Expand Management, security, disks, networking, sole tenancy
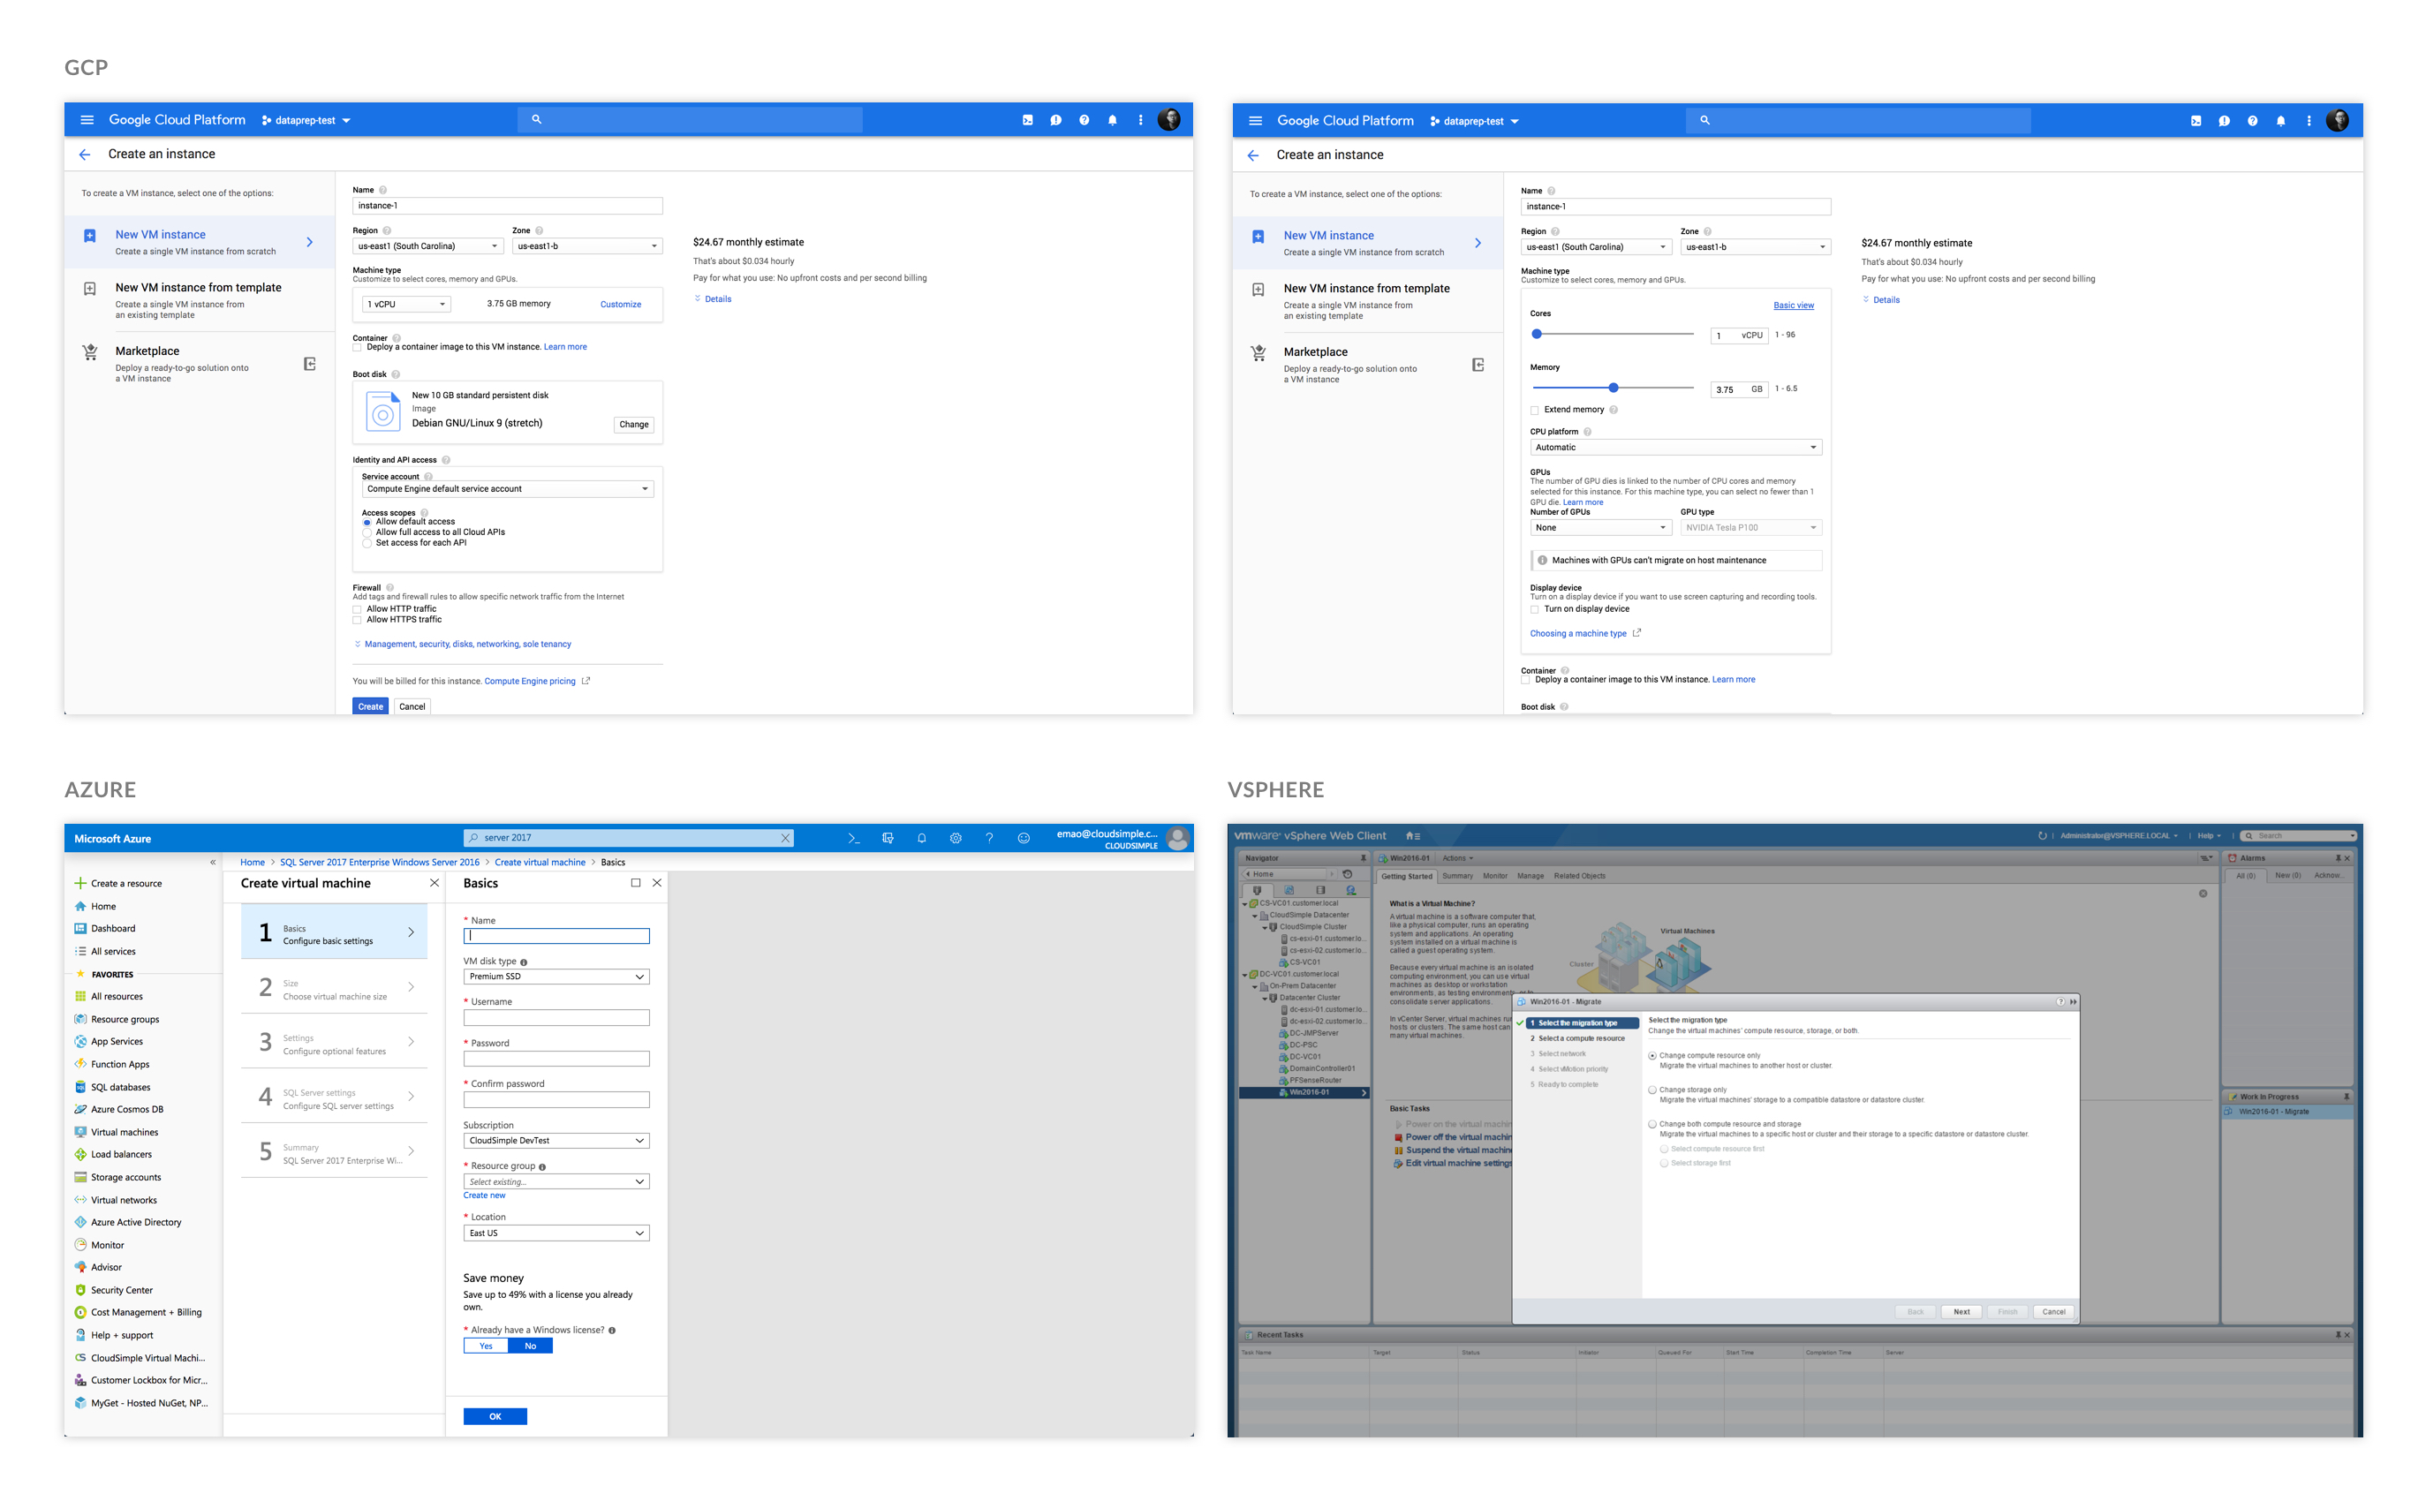The image size is (2411, 1501). [463, 645]
